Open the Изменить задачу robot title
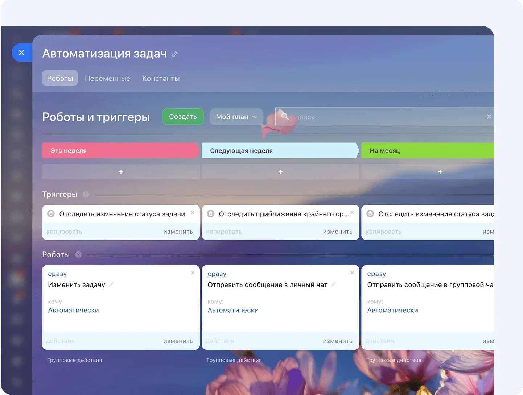The image size is (523, 395). pos(77,285)
